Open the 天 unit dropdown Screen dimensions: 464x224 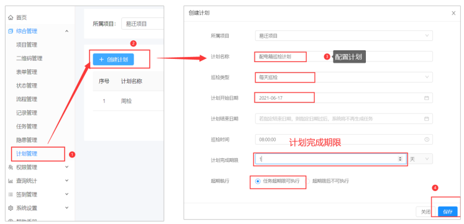click(x=421, y=159)
